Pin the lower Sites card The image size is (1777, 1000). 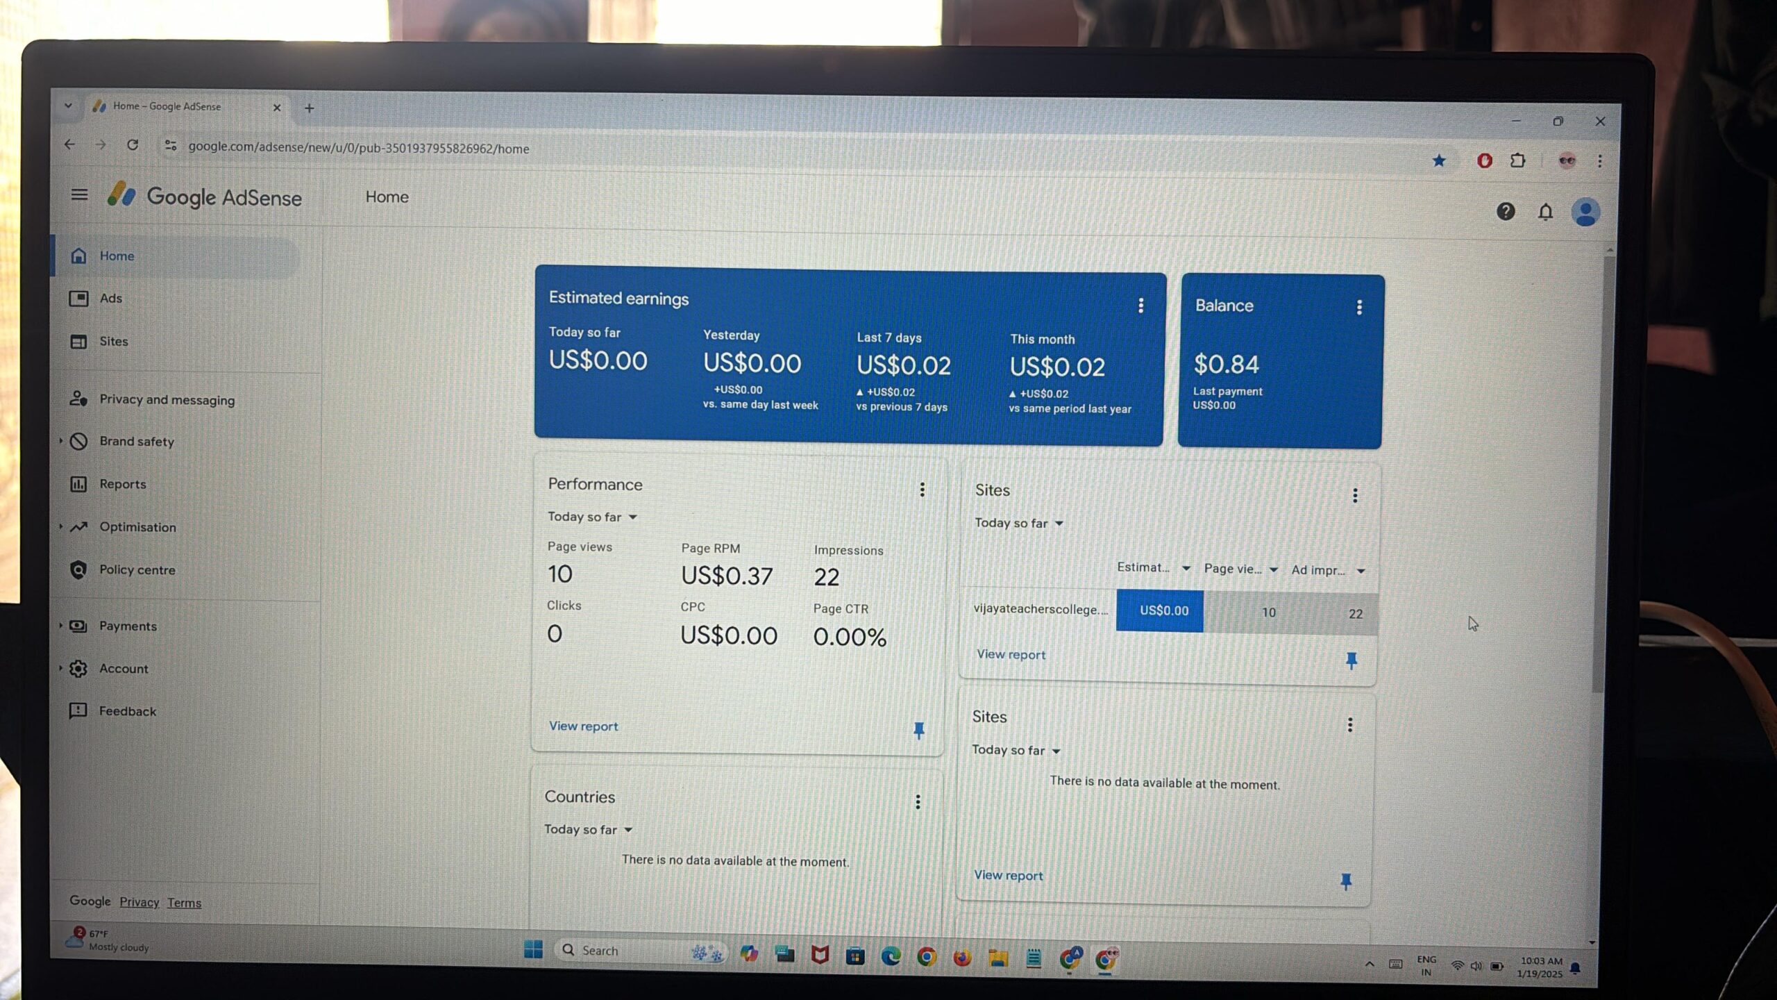(1345, 882)
